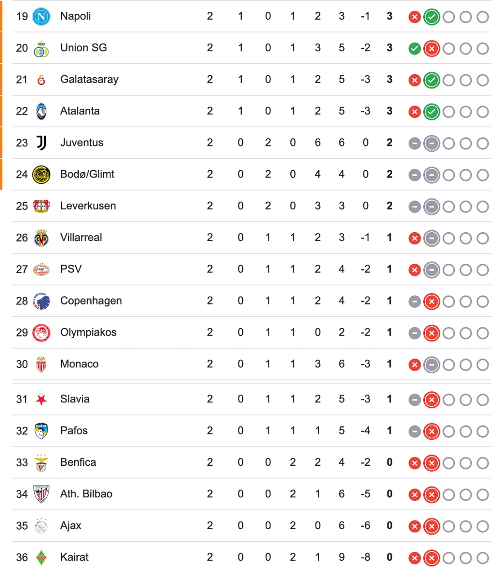Click the Bodø/Glimt yellow crest

click(41, 175)
